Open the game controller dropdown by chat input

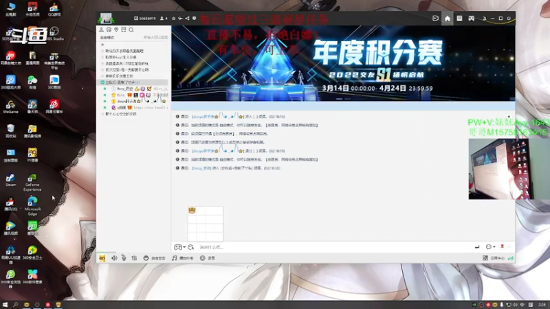179,247
